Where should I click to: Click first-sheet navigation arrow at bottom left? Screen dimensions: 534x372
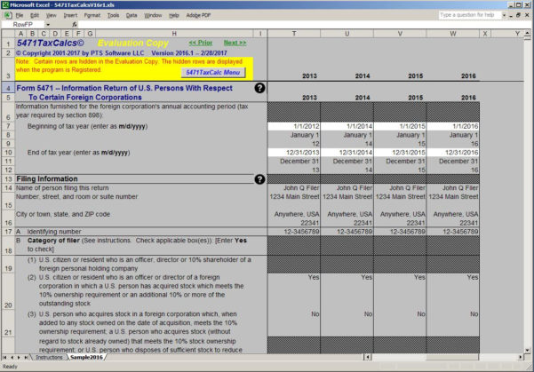(x=4, y=357)
